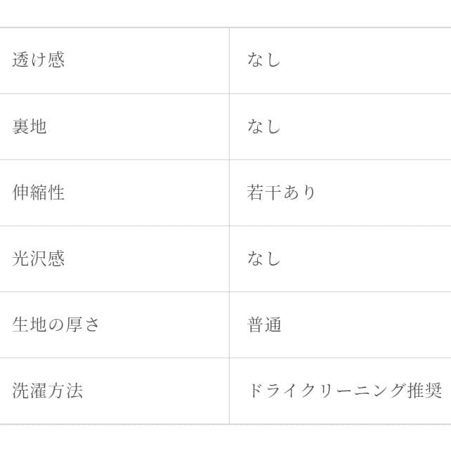Click the 生地 kanji in thickness label
The image size is (451, 451).
coord(30,325)
